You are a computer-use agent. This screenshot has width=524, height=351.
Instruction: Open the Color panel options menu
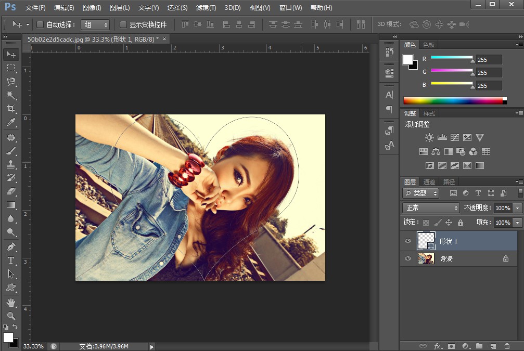(519, 44)
